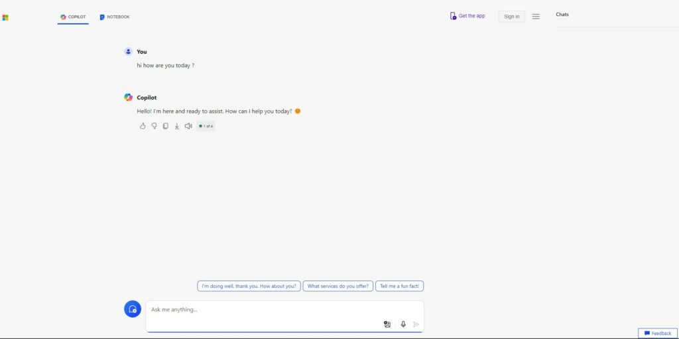Click the Microsoft logo icon
Screen dimensions: 679x339
[5, 17]
